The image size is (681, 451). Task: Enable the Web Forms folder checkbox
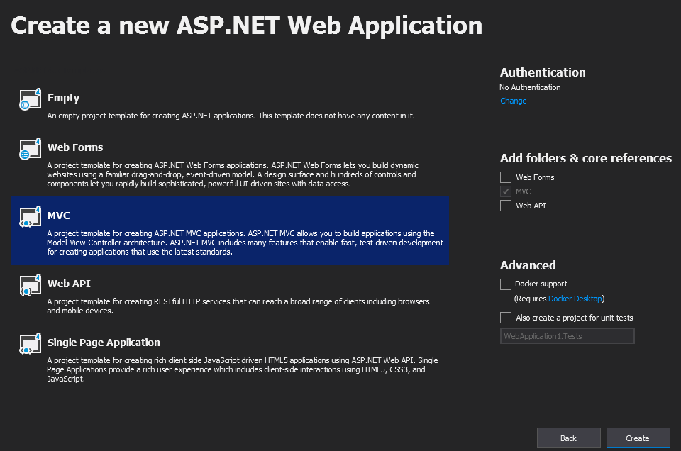pos(506,177)
